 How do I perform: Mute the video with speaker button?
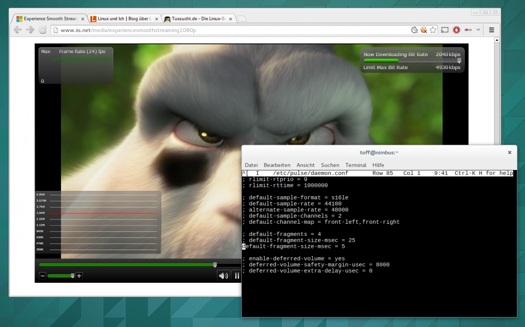pos(223,276)
